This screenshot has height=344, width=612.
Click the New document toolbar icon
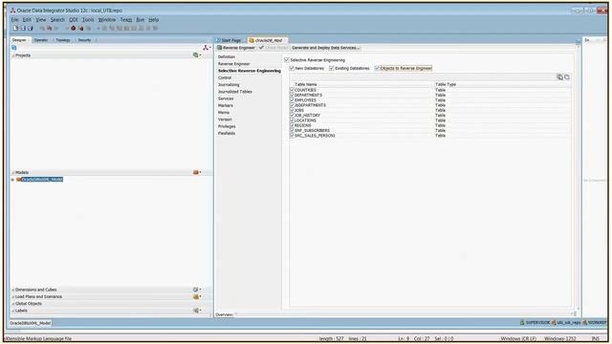(x=15, y=28)
